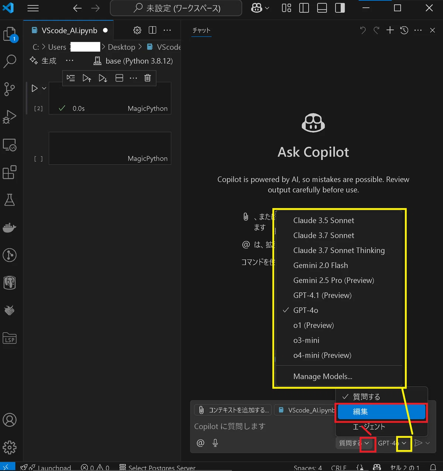The height and width of the screenshot is (471, 443).
Task: Click the delete cell trash icon
Action: [x=147, y=78]
